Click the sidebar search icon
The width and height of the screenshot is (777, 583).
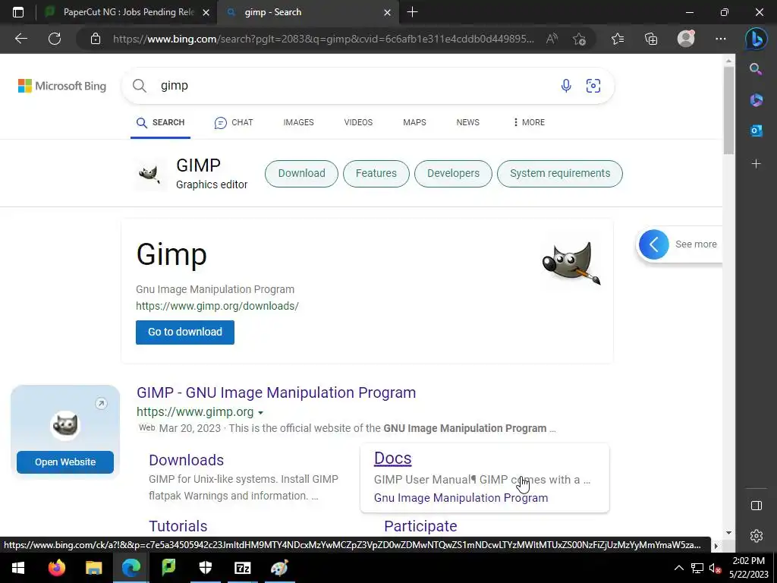click(x=756, y=69)
